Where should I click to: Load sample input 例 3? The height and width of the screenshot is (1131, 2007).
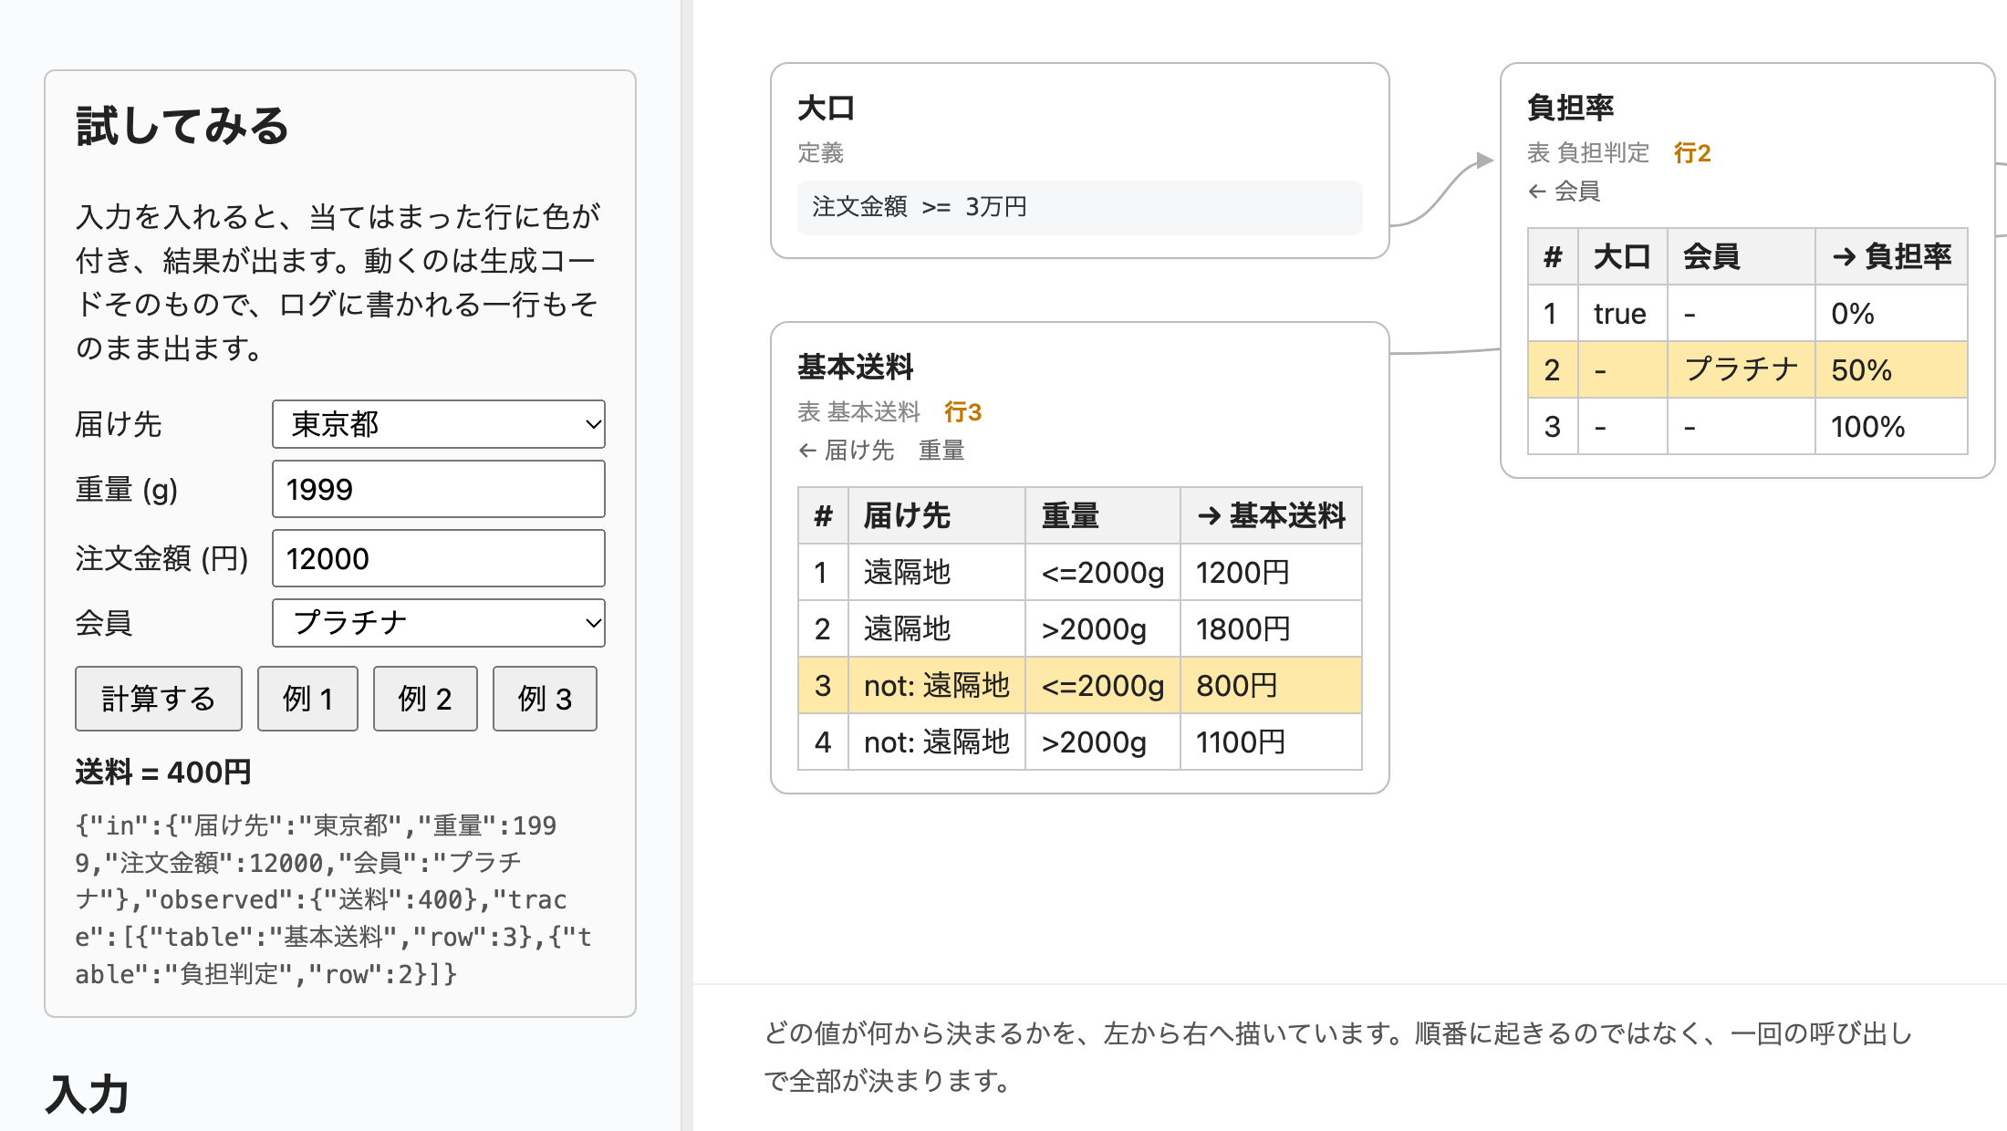pos(545,699)
